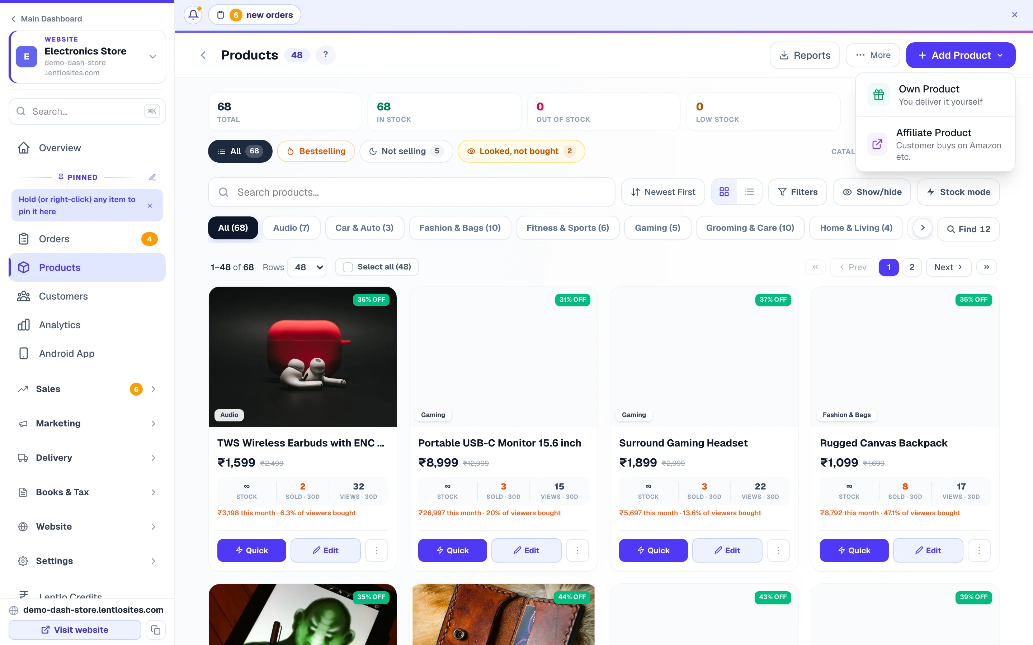This screenshot has width=1033, height=645.
Task: Open the TWS Wireless Earbuds product image
Action: coord(303,357)
